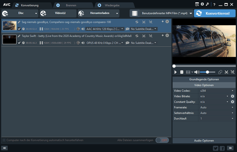Add files with Video(s) button
Viewport: 237px width, 152px height.
pos(58,13)
